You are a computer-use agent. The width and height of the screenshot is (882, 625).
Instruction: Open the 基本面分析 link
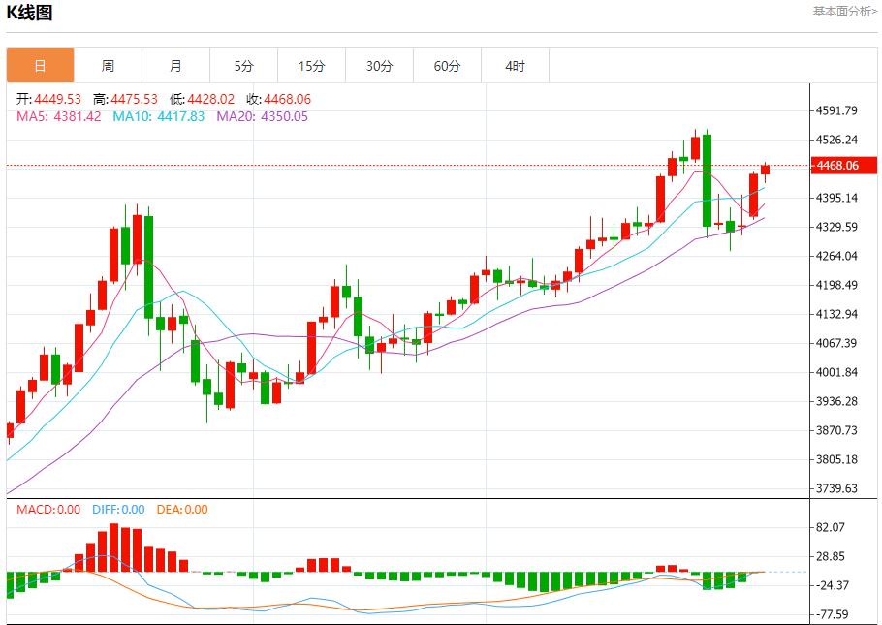[844, 12]
